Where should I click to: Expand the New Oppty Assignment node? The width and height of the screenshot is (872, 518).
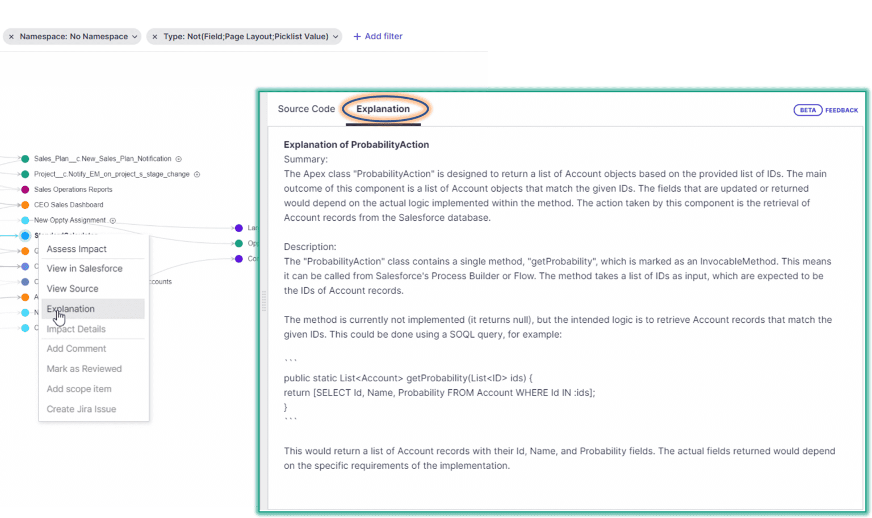coord(112,220)
